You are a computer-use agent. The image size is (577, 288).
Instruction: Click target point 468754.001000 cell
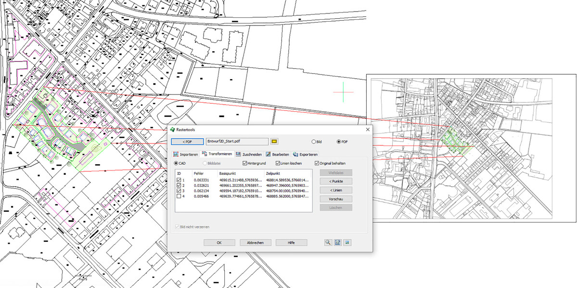(287, 191)
